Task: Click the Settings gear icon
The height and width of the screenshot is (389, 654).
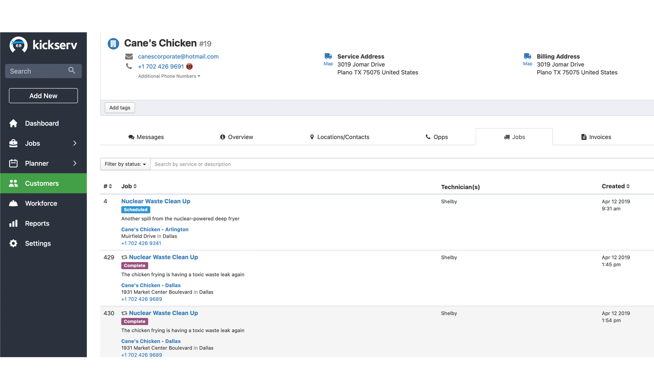Action: pos(14,243)
